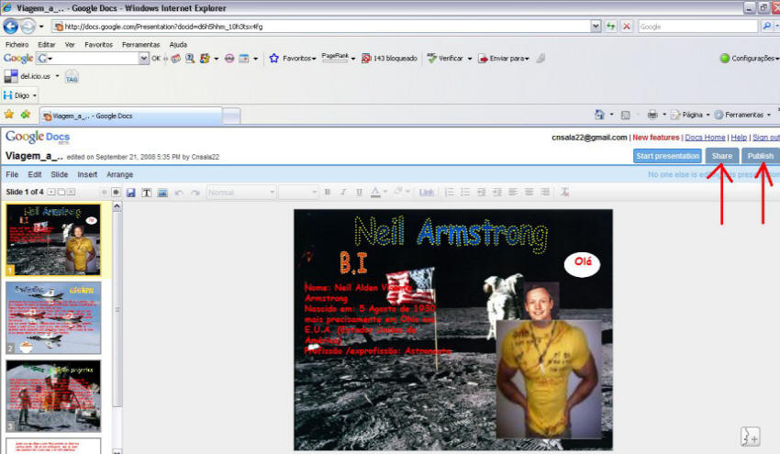Remove formatting with the Tx icon
The height and width of the screenshot is (454, 780).
point(564,192)
